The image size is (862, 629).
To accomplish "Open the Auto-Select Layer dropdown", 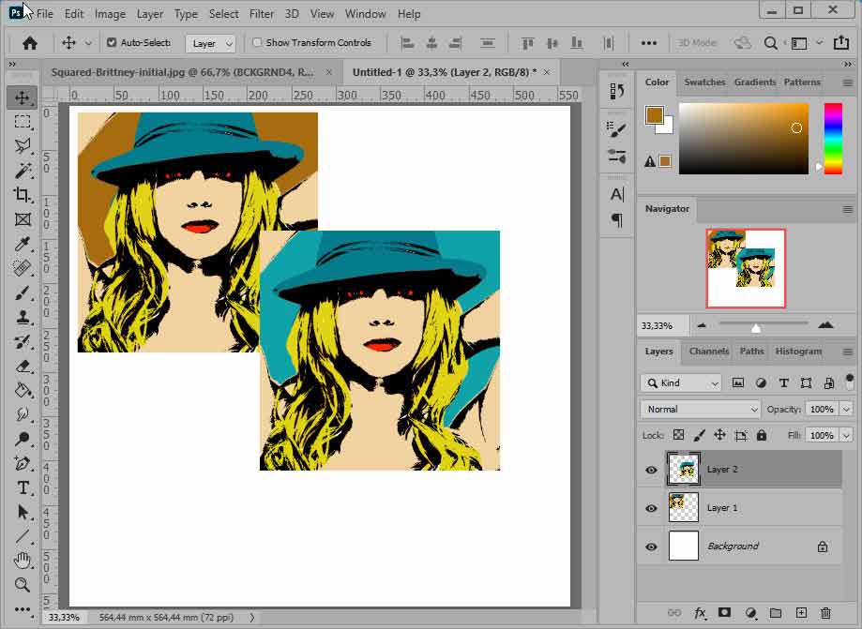I will (212, 43).
